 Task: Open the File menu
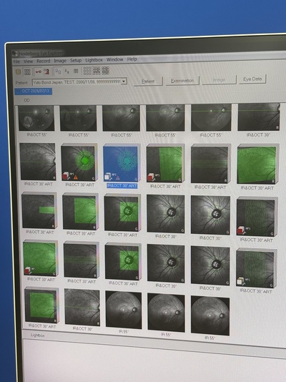point(16,62)
